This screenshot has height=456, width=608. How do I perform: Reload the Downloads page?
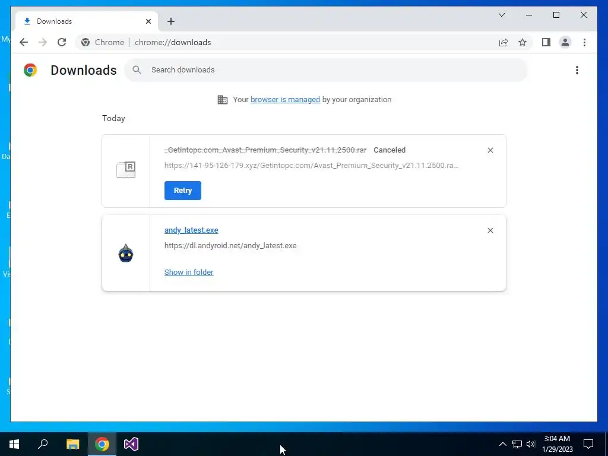62,42
